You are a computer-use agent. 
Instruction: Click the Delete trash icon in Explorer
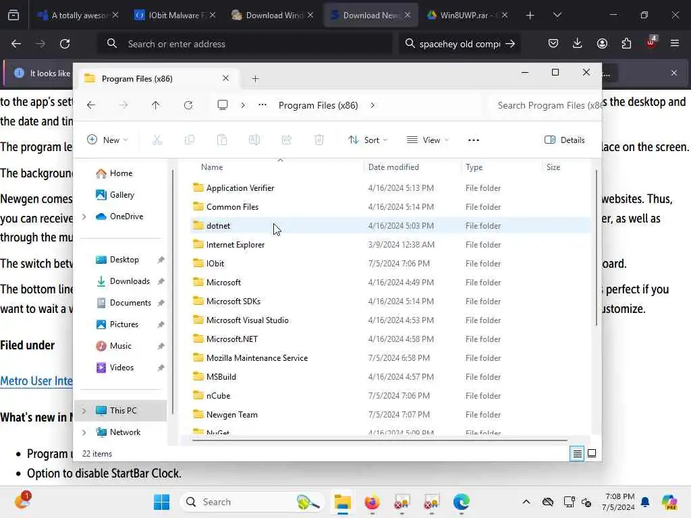(x=319, y=140)
